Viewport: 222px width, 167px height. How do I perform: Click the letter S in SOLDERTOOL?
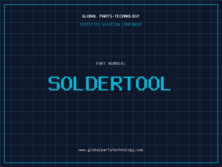[x=54, y=83]
